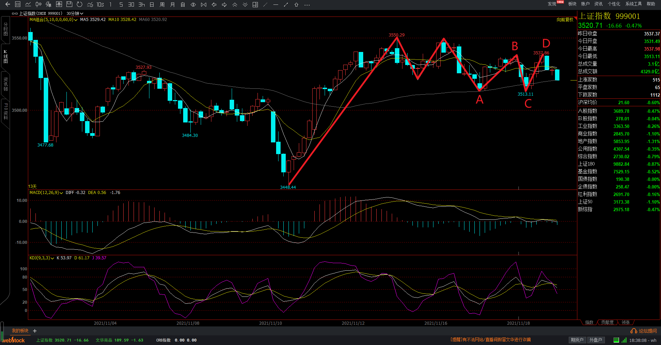This screenshot has height=345, width=661.
Task: Click the refresh circular arrow icon
Action: pyautogui.click(x=80, y=4)
